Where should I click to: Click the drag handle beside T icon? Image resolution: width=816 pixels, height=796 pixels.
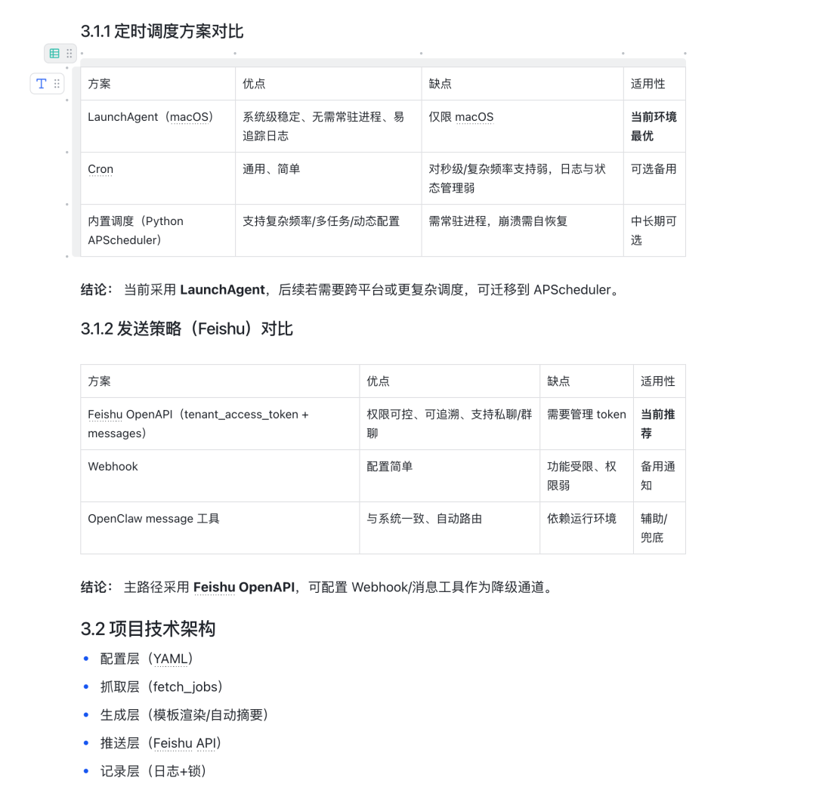pos(57,83)
